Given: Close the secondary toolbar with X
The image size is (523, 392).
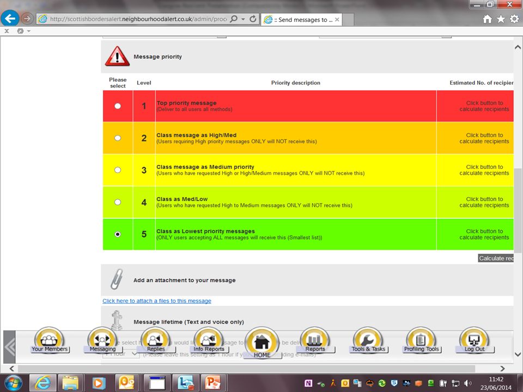Looking at the screenshot, I should coord(7,31).
